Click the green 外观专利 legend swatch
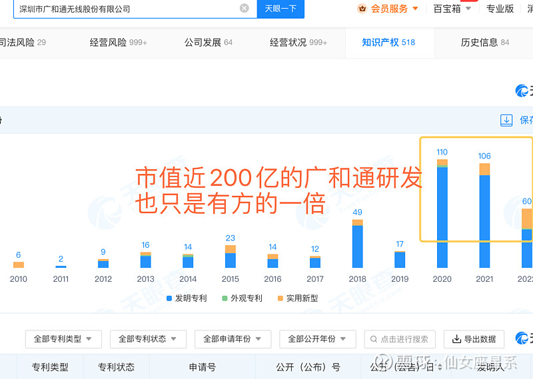The width and height of the screenshot is (533, 379). point(225,298)
